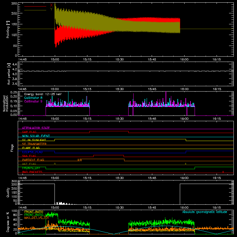Click the PARTICLE_FLAG label
The height and width of the screenshot is (237, 237).
33,160
